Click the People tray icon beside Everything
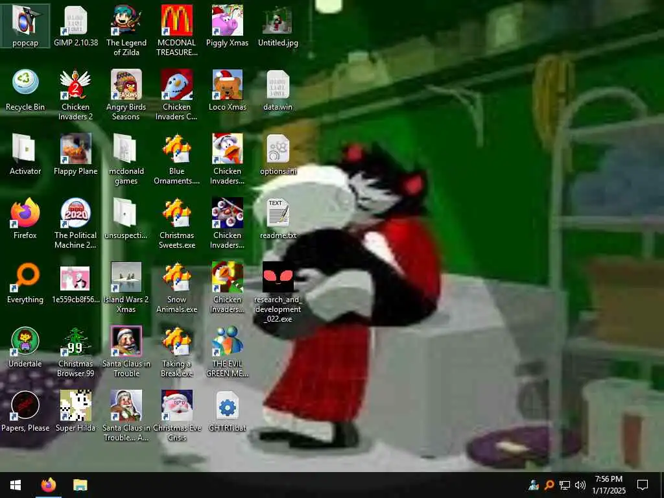The width and height of the screenshot is (664, 498). pyautogui.click(x=534, y=485)
